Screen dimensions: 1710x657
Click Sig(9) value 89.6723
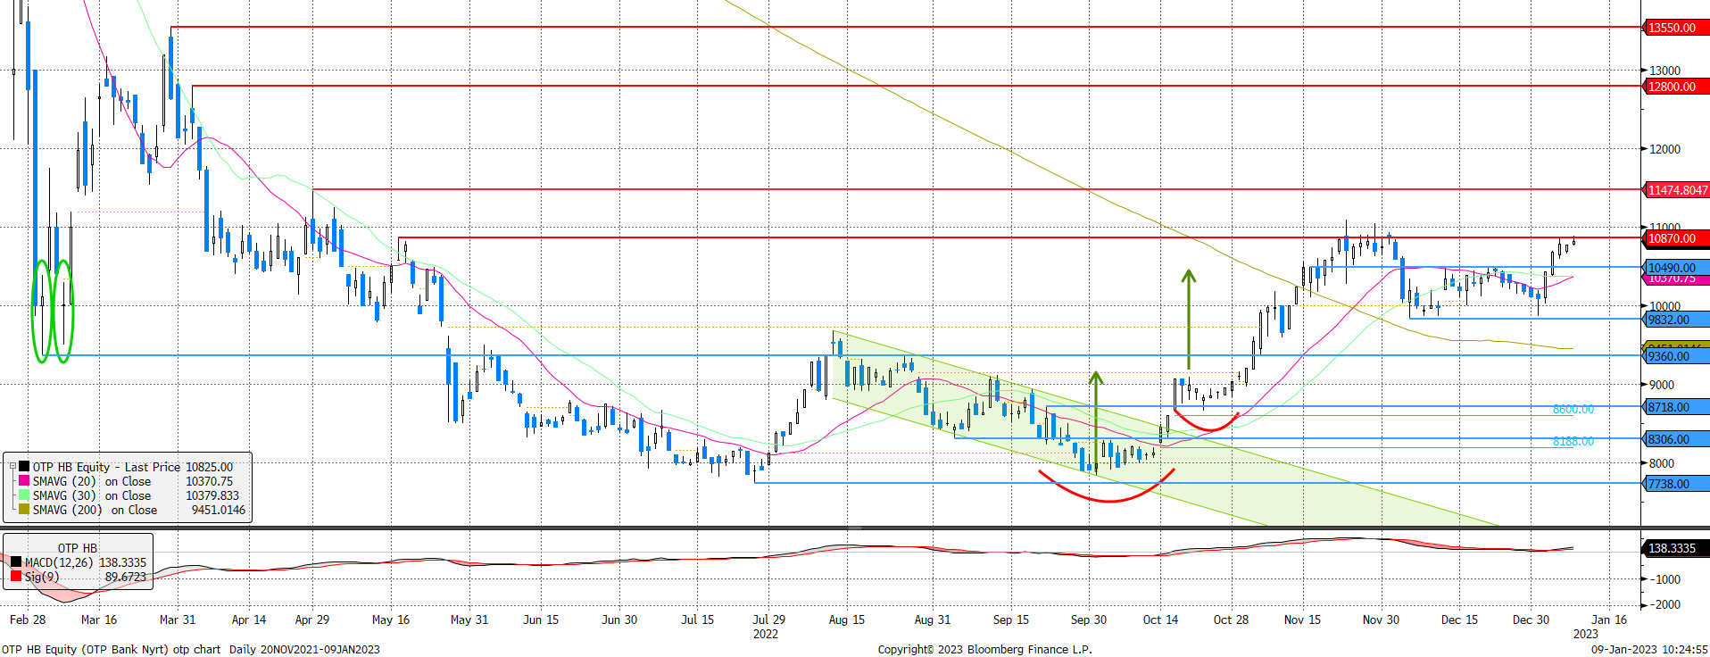(126, 577)
